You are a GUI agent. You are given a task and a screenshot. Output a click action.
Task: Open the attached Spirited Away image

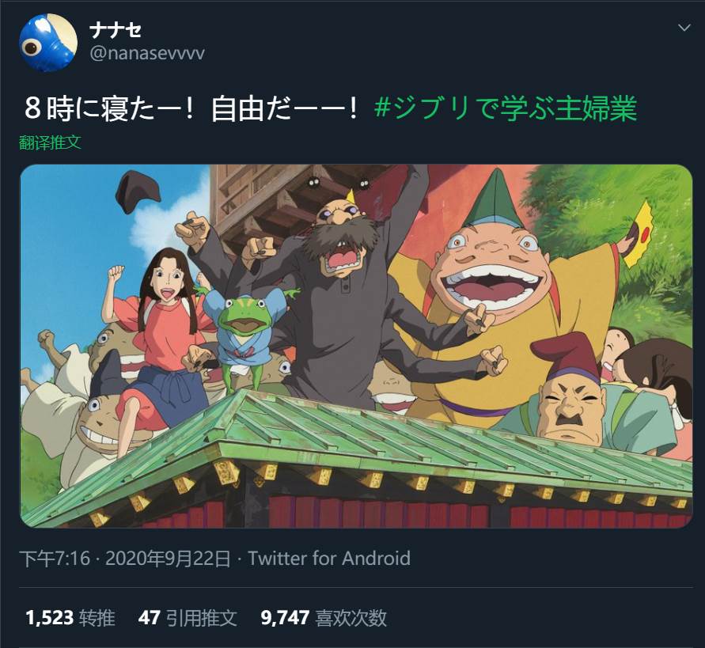point(356,346)
